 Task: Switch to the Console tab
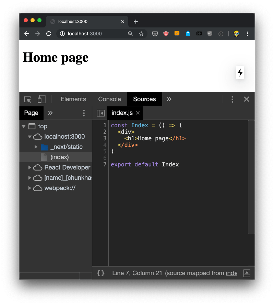point(109,99)
